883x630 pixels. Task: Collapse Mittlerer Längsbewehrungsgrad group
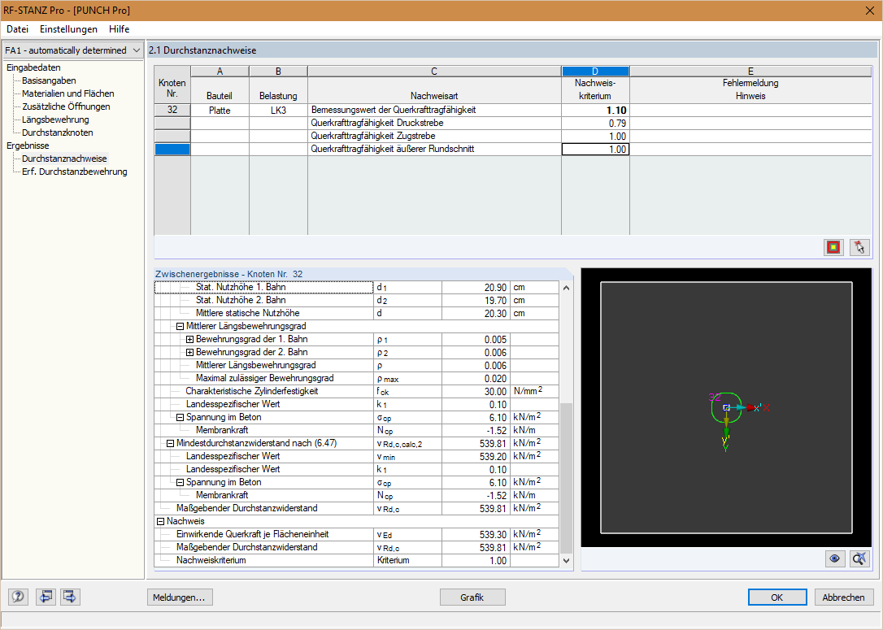(x=181, y=327)
